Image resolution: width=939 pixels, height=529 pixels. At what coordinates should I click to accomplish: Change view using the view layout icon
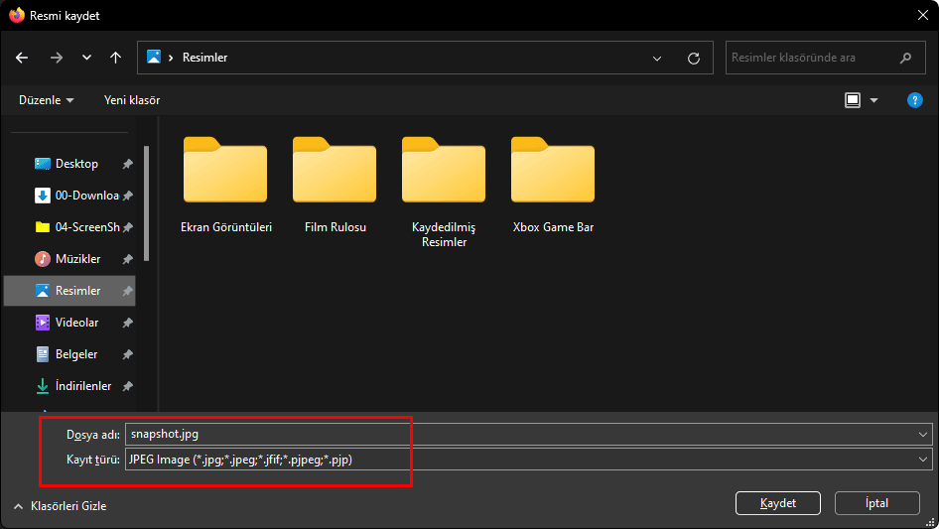coord(853,100)
